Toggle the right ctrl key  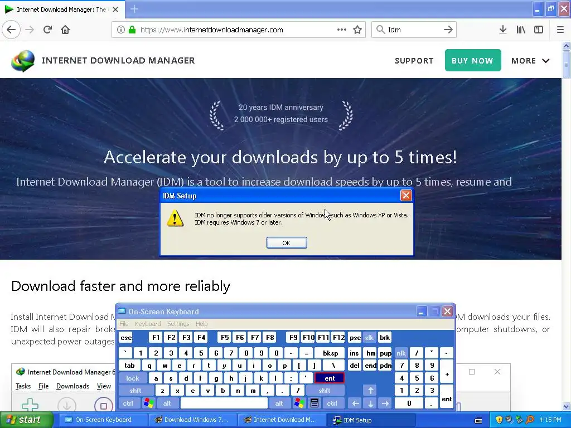click(x=332, y=403)
